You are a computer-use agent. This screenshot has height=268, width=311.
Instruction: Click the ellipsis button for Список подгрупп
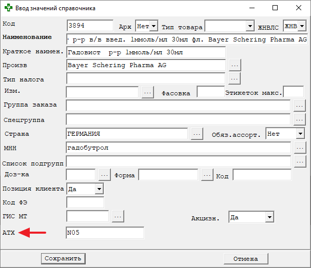pyautogui.click(x=300, y=161)
